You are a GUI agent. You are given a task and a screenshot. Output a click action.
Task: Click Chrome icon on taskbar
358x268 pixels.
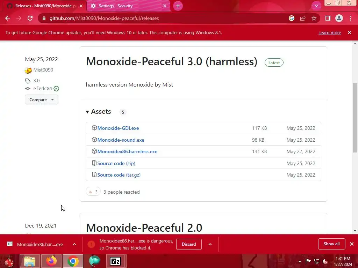(x=73, y=261)
